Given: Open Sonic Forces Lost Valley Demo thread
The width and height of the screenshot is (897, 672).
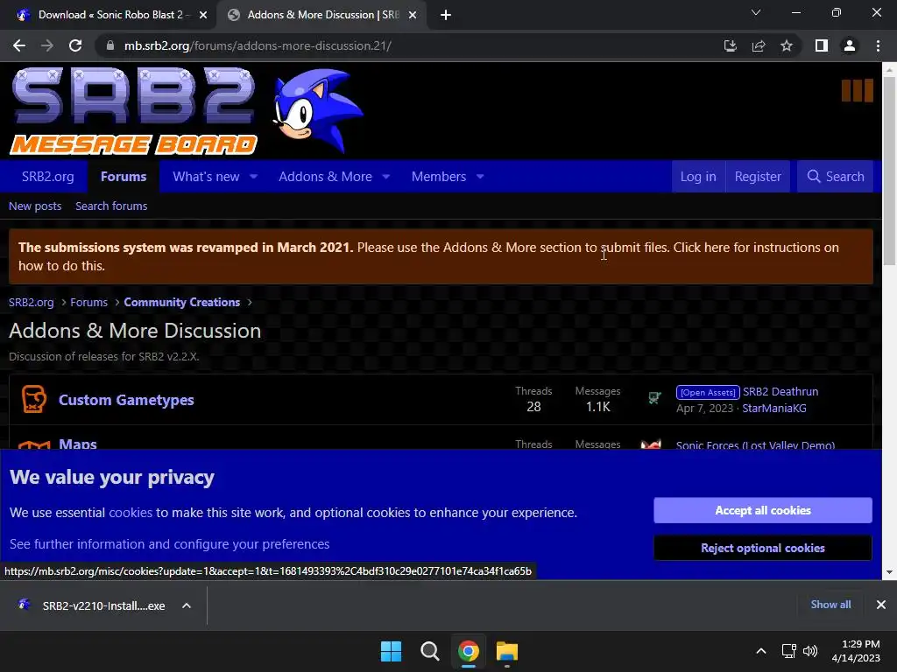Looking at the screenshot, I should point(755,445).
